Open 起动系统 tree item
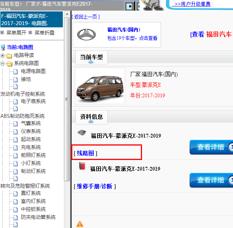This screenshot has width=233, height=228. pos(31,139)
